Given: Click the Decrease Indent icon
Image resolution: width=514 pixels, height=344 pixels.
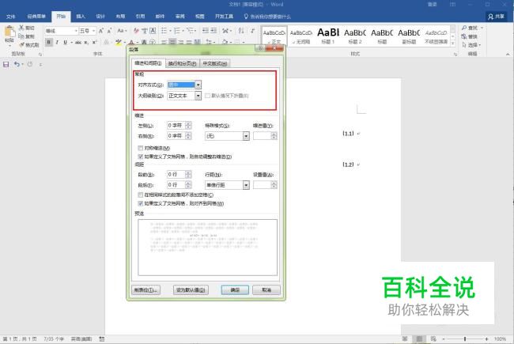Looking at the screenshot, I should tap(206, 31).
